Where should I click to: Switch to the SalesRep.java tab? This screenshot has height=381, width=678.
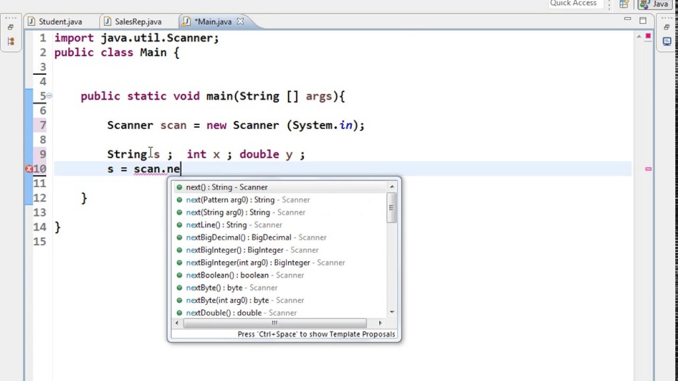click(x=133, y=22)
